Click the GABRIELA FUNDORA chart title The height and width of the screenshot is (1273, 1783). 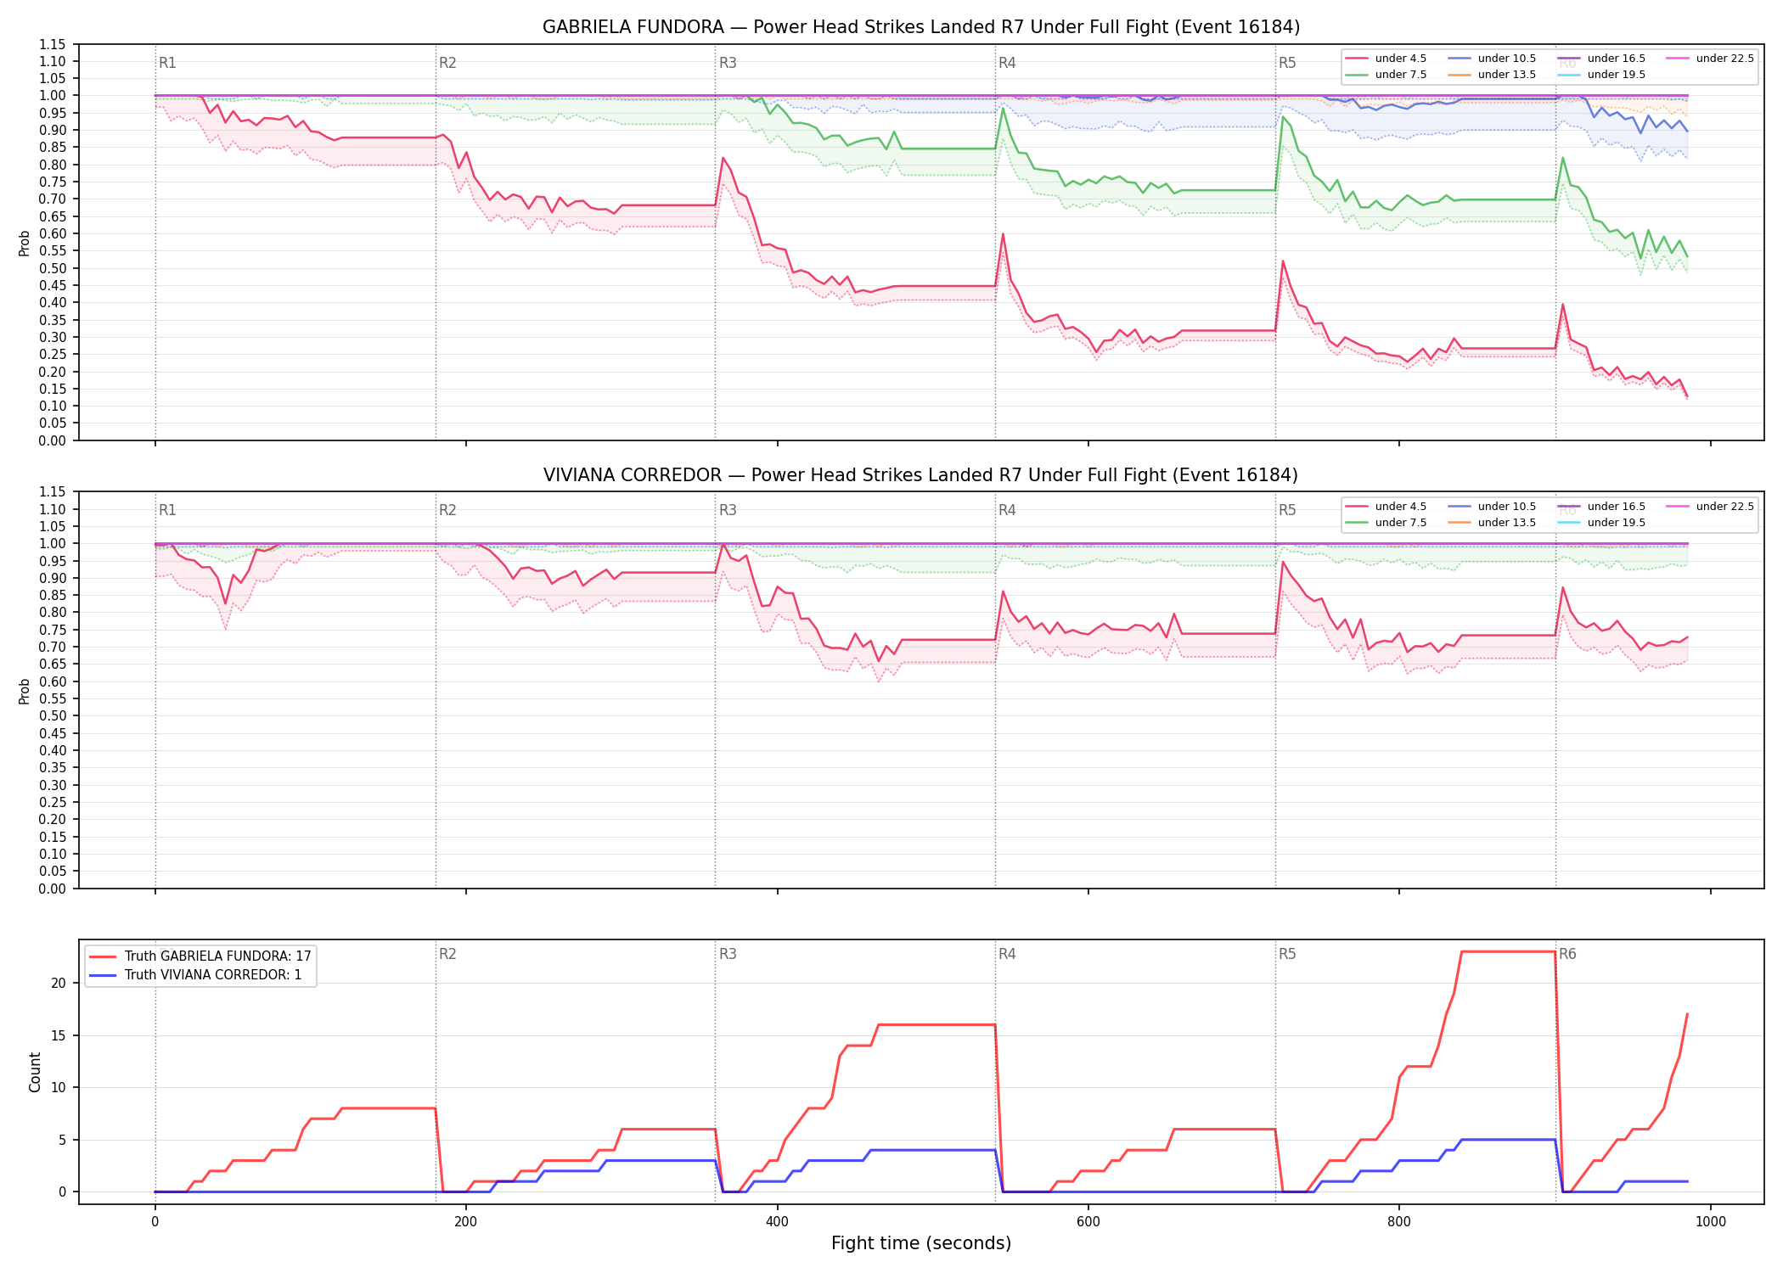(x=921, y=27)
